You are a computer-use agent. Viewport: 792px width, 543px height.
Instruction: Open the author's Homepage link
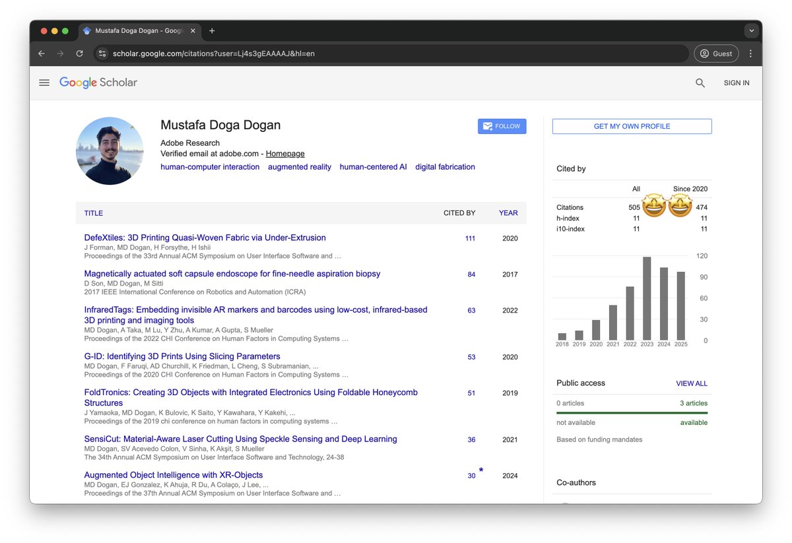coord(285,154)
